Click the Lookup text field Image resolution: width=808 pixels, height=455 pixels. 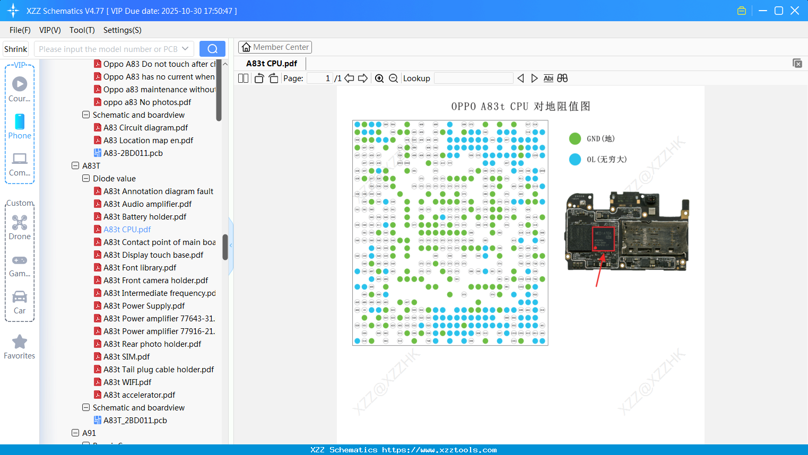click(x=474, y=78)
